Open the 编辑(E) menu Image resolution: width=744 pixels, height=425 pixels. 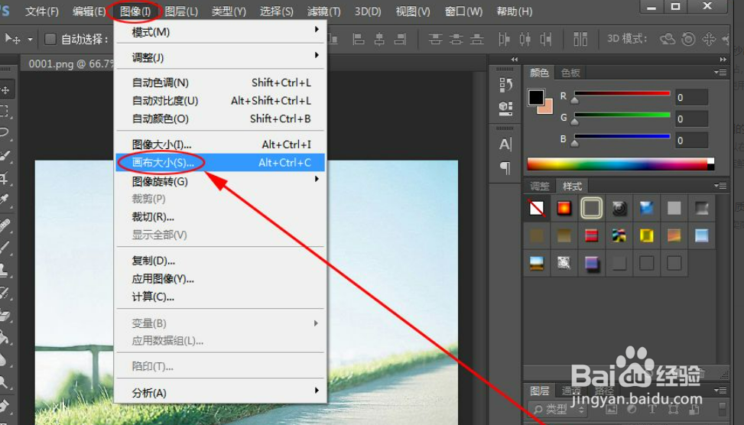89,11
